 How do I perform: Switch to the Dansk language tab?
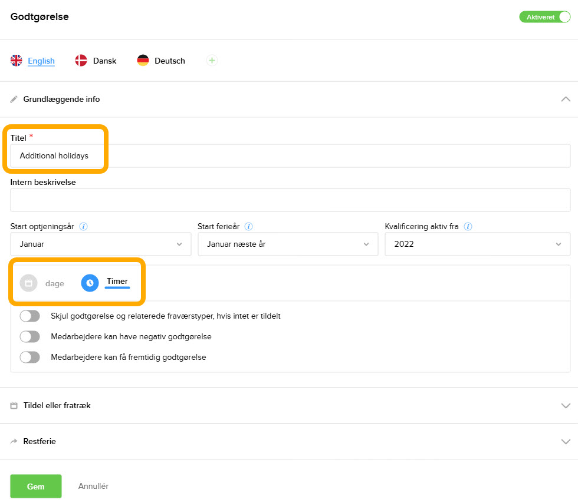96,61
